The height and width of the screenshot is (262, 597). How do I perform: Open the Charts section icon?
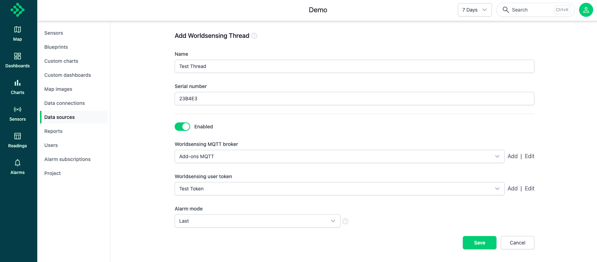point(17,83)
